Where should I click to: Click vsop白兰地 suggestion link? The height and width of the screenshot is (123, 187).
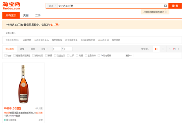(103, 40)
